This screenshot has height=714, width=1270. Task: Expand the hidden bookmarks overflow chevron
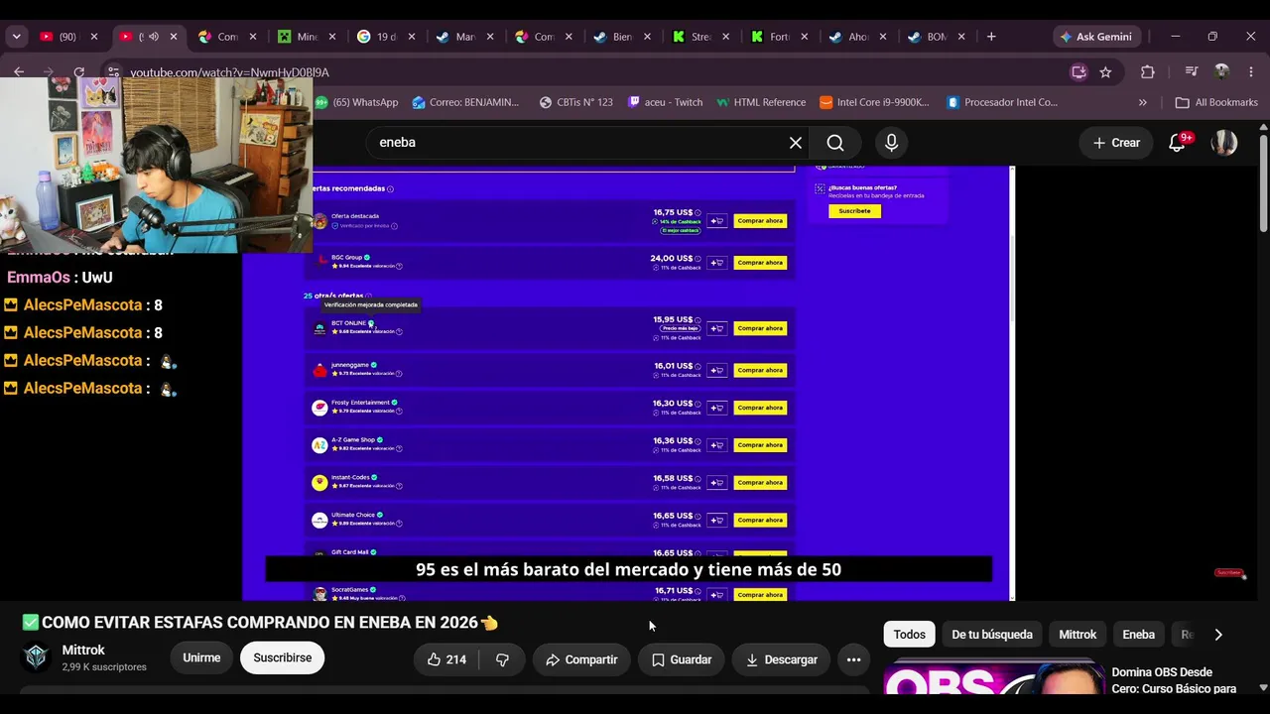tap(1142, 102)
